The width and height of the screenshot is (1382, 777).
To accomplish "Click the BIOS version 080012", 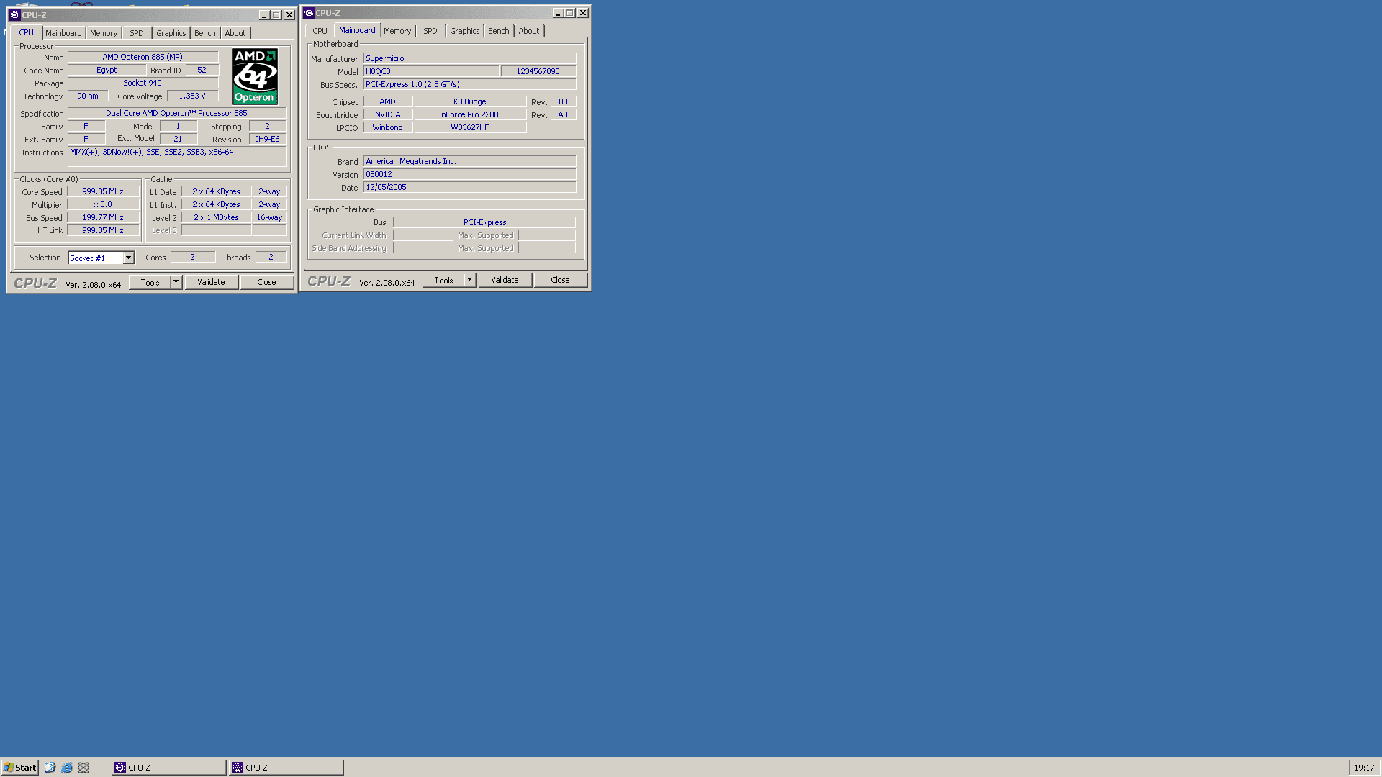I will click(469, 174).
